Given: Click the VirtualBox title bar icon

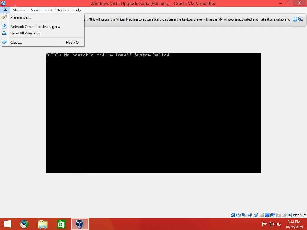Looking at the screenshot, I should (3, 3).
